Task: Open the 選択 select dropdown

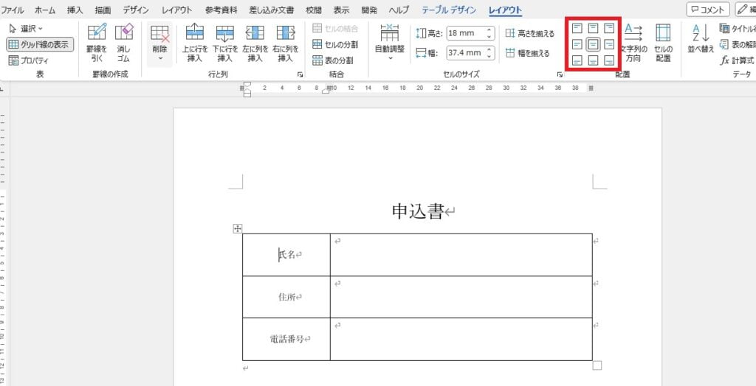Action: click(x=26, y=29)
